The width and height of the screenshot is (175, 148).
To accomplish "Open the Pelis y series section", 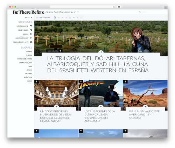I will click(x=23, y=30).
